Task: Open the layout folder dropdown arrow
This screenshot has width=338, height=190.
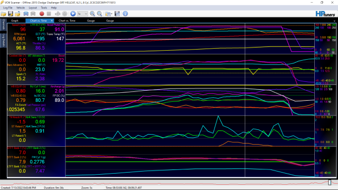Action: coord(111,14)
